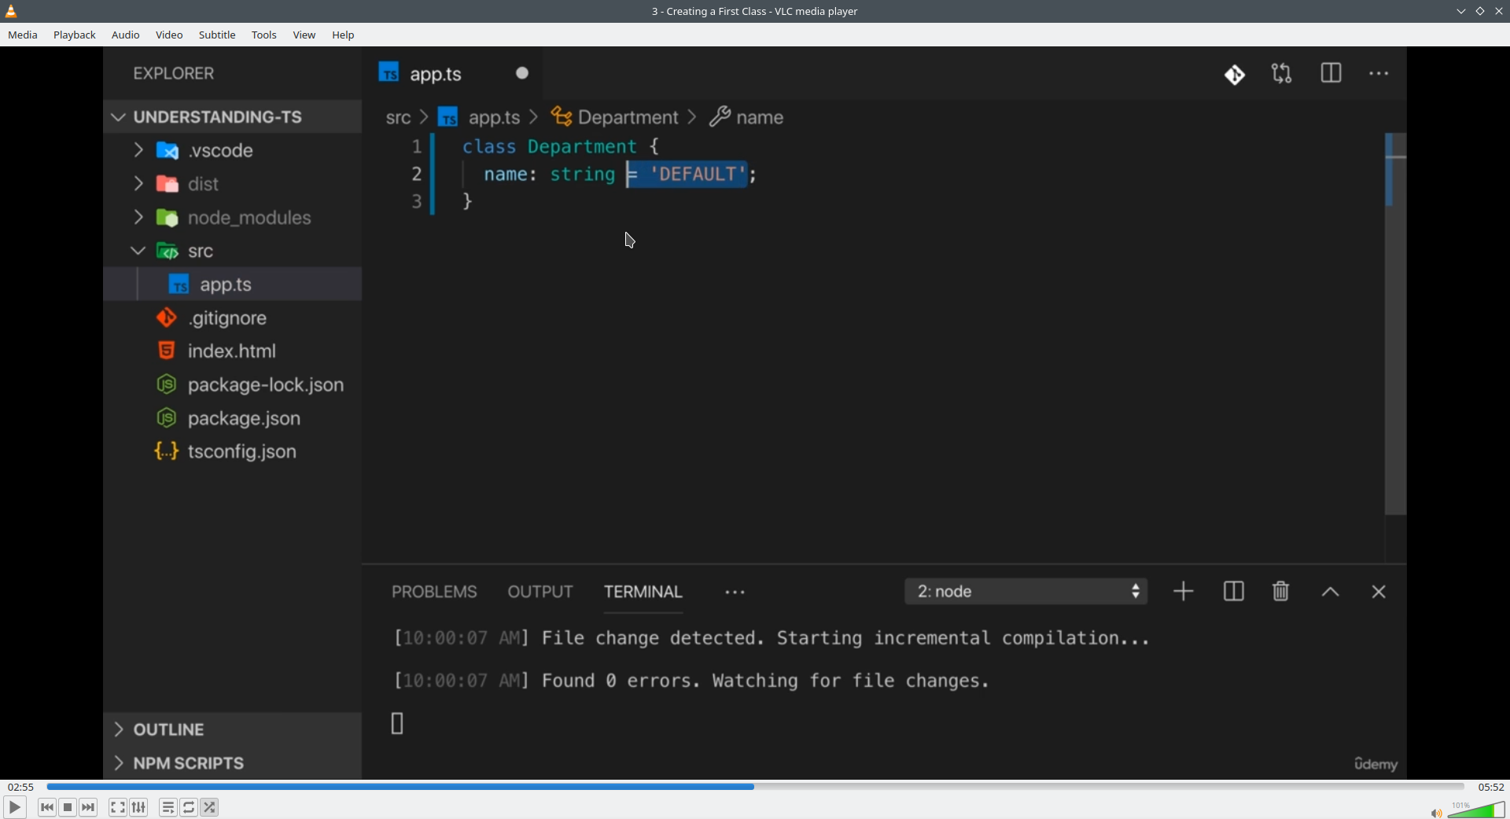Screen dimensions: 1510x819
Task: Jump to previous media in playlist
Action: (x=47, y=807)
